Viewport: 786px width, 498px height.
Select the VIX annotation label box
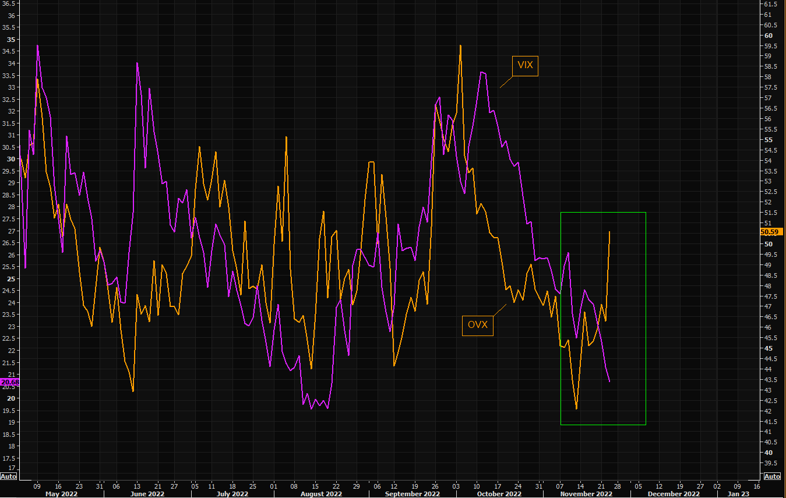[525, 66]
